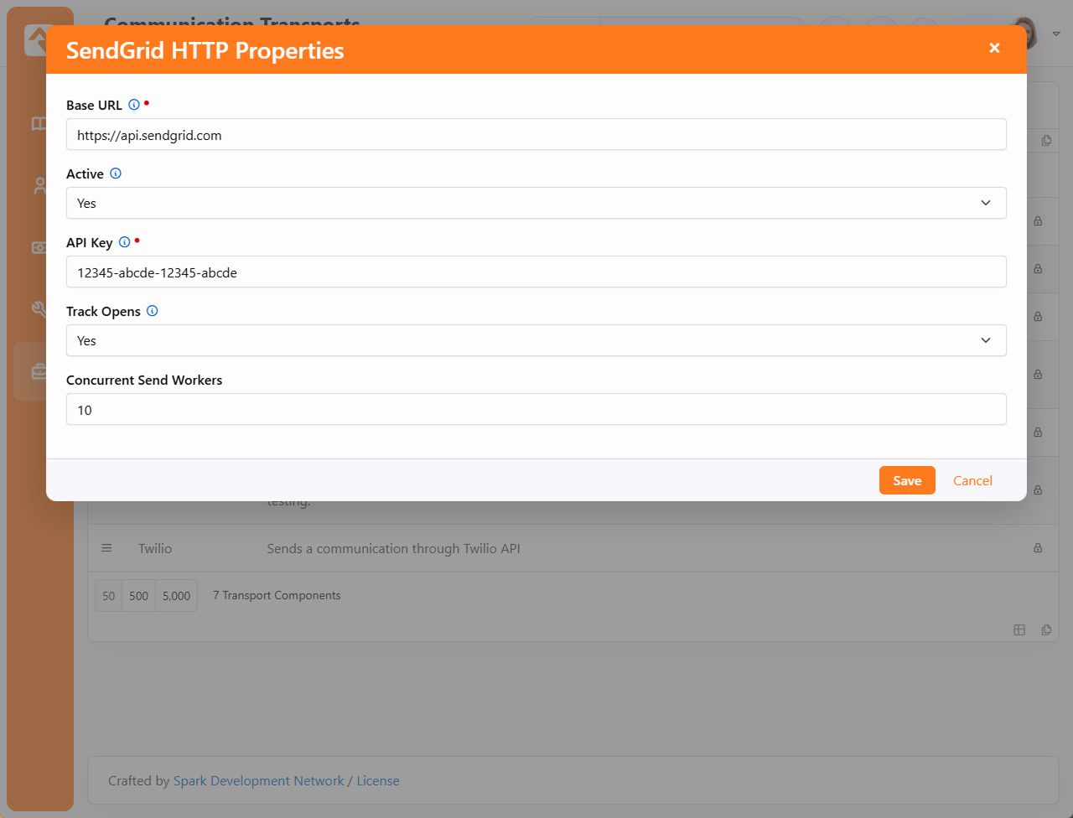This screenshot has height=818, width=1073.
Task: Expand the user profile menu arrow
Action: point(1056,34)
